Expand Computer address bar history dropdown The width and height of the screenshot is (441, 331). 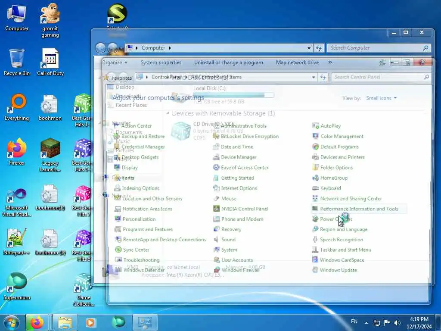pyautogui.click(x=309, y=48)
